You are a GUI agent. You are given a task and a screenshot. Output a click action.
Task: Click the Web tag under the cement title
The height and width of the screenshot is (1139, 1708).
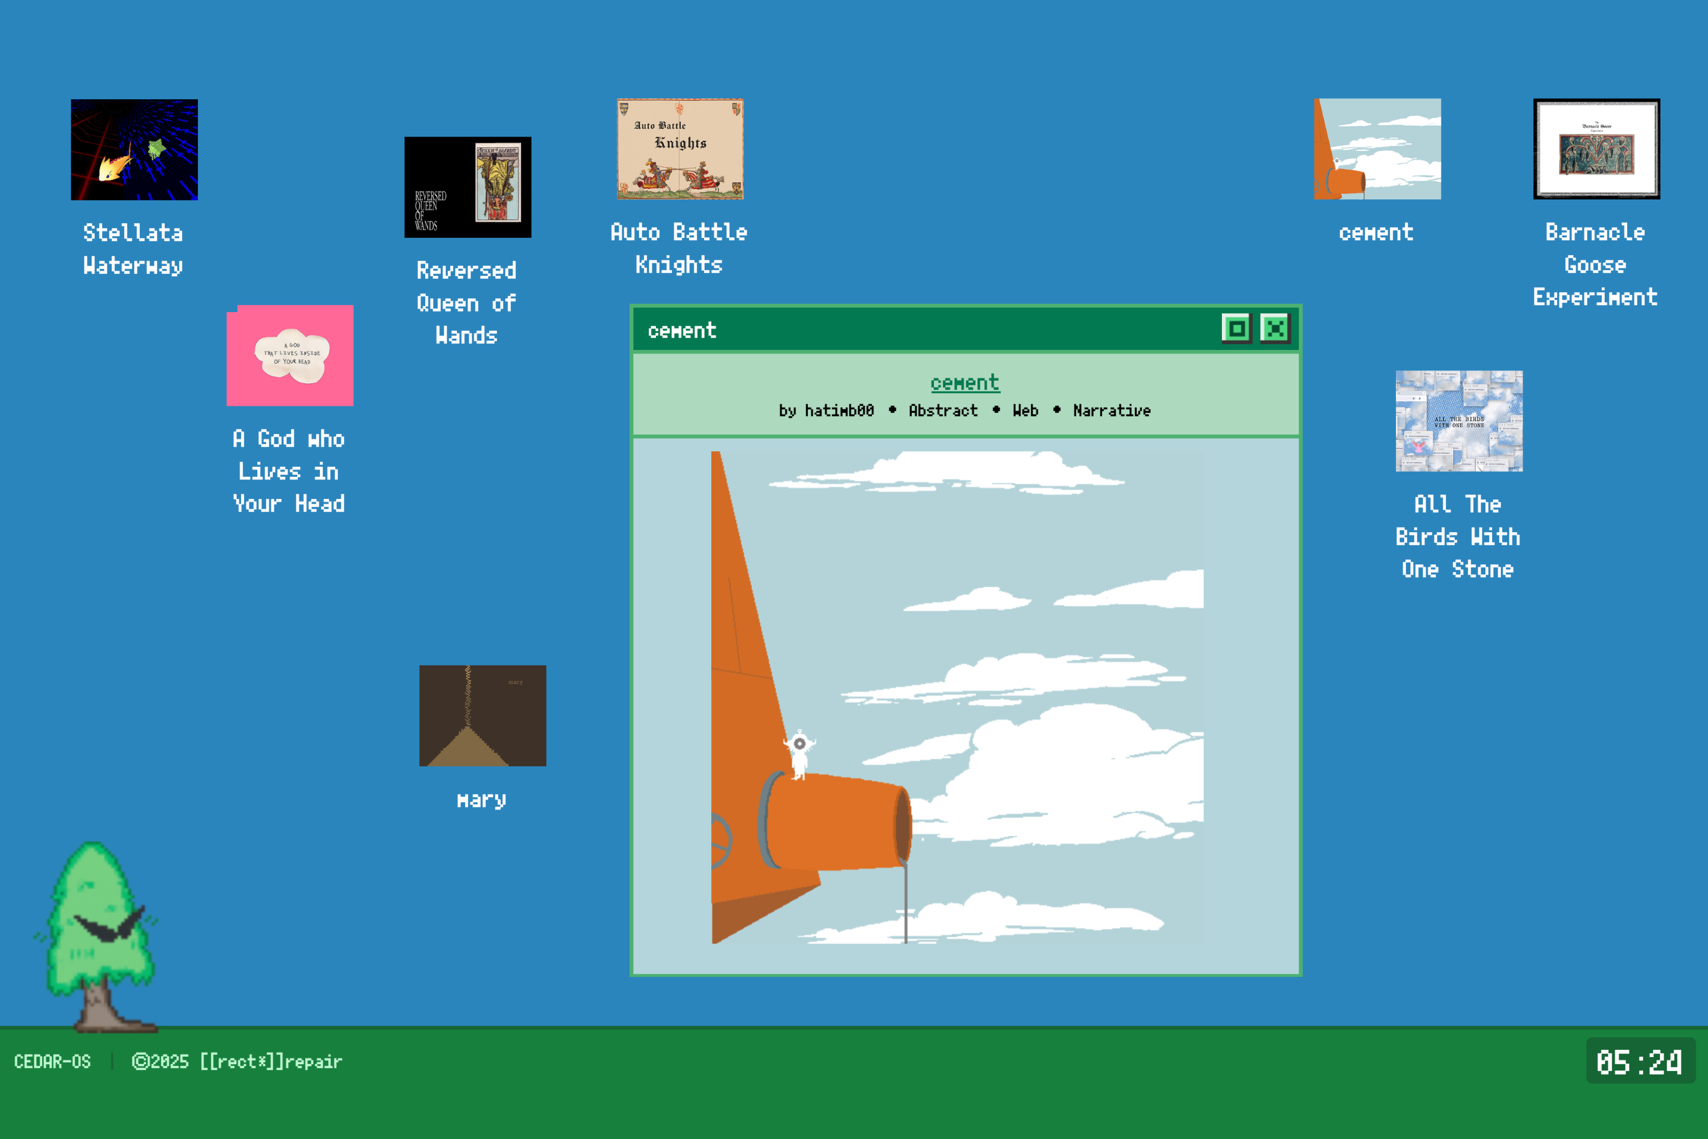click(1025, 410)
